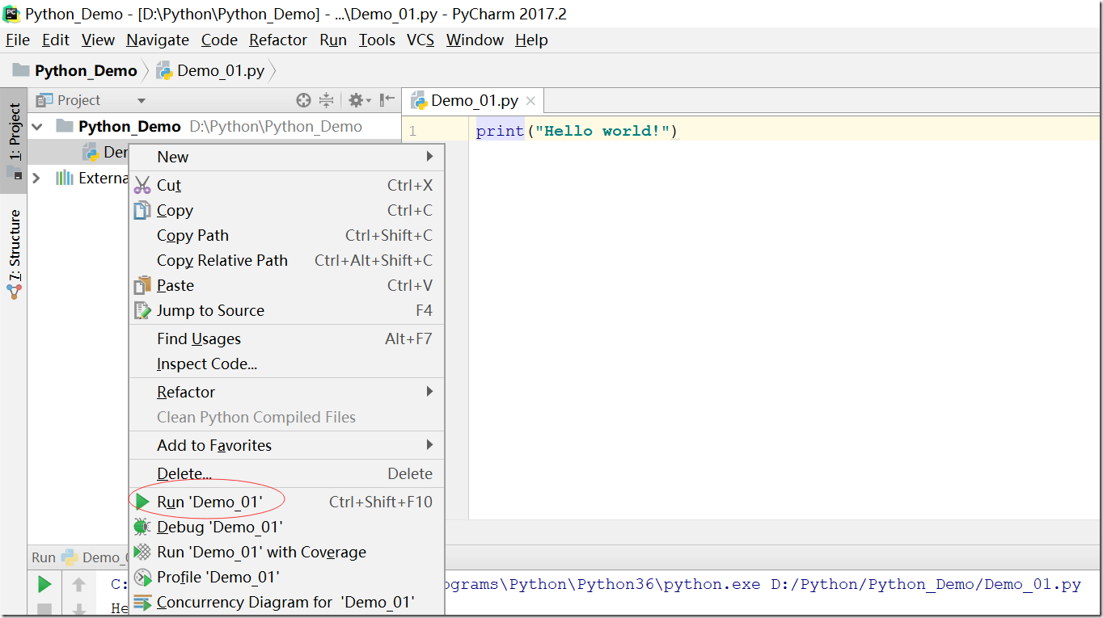Open the Refactor submenu in context menu
The height and width of the screenshot is (618, 1103).
click(287, 392)
